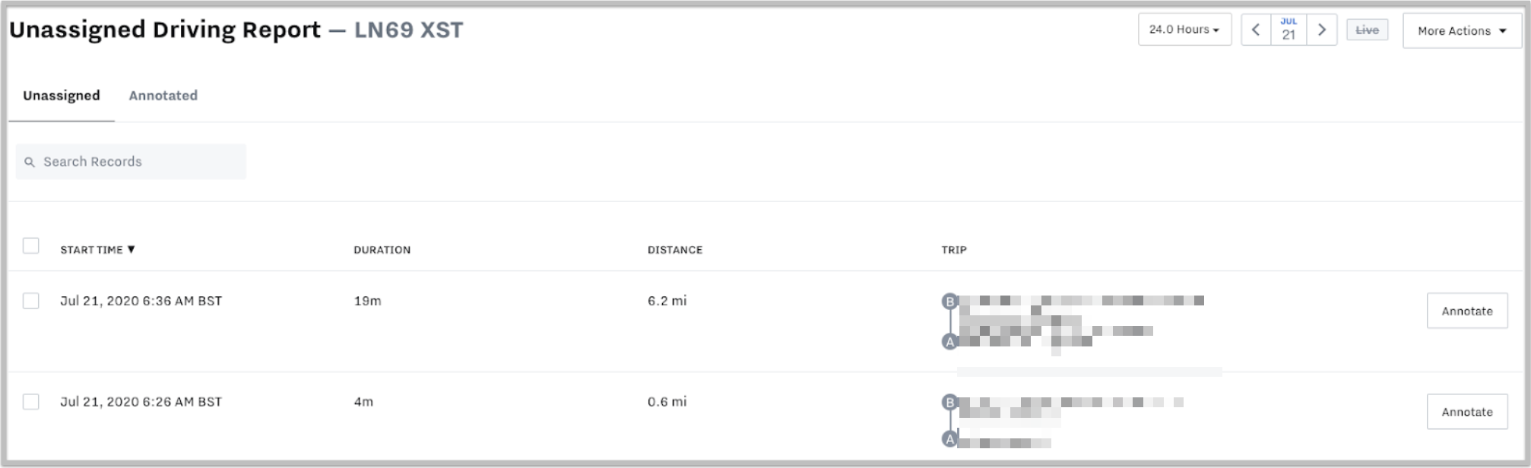1531x468 pixels.
Task: Toggle Start Time sort arrow
Action: click(131, 249)
